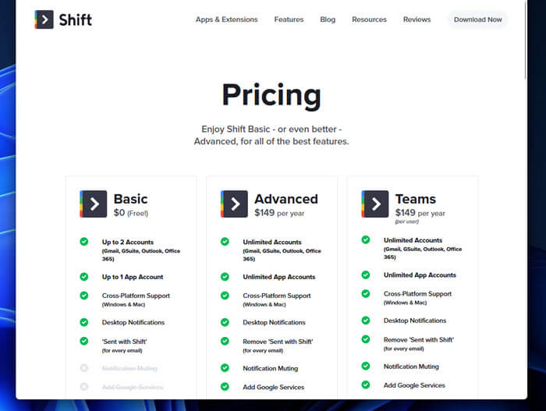Click Advanced Cross-Platform Support check icon
Screen dimensions: 546x411
(225, 296)
